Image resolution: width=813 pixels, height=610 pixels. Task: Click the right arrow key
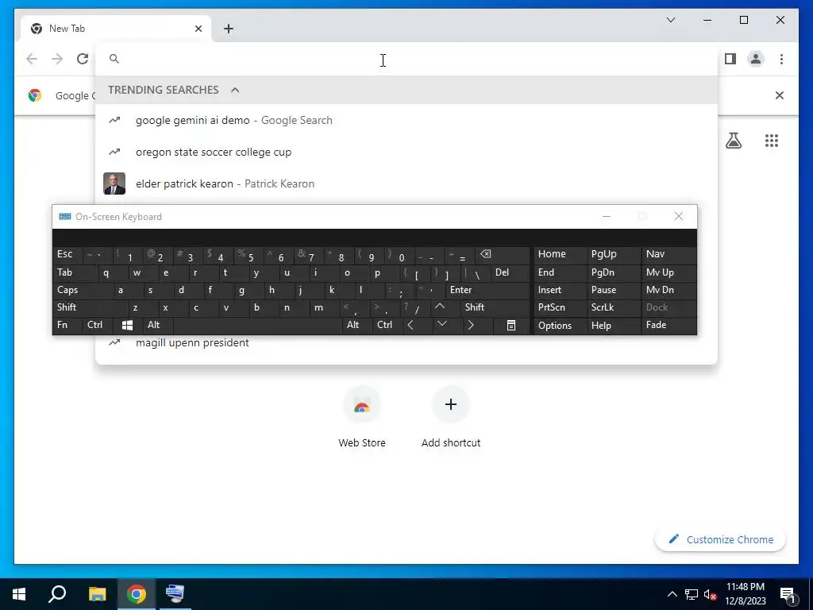click(x=477, y=325)
